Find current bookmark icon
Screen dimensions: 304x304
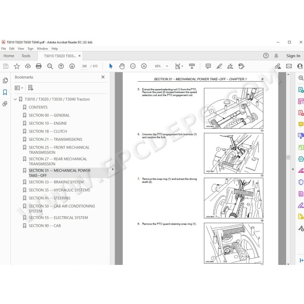pos(31,88)
